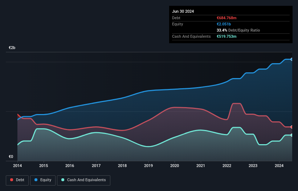Click the Equity row label in tooltip

[x=177, y=24]
